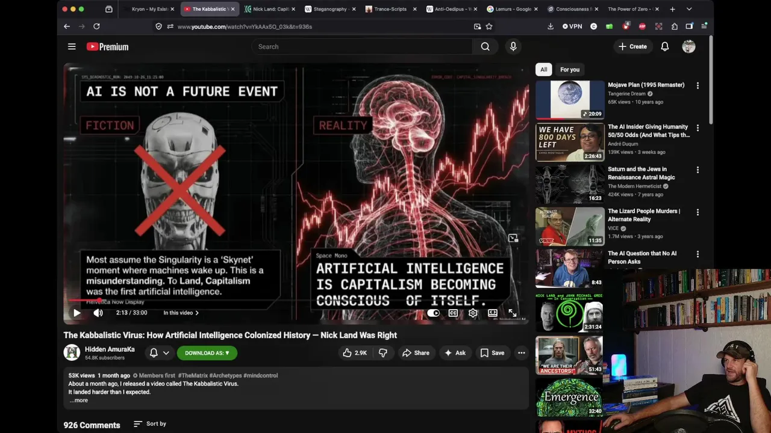Open the Emergence video thumbnail
The height and width of the screenshot is (433, 771).
(570, 397)
